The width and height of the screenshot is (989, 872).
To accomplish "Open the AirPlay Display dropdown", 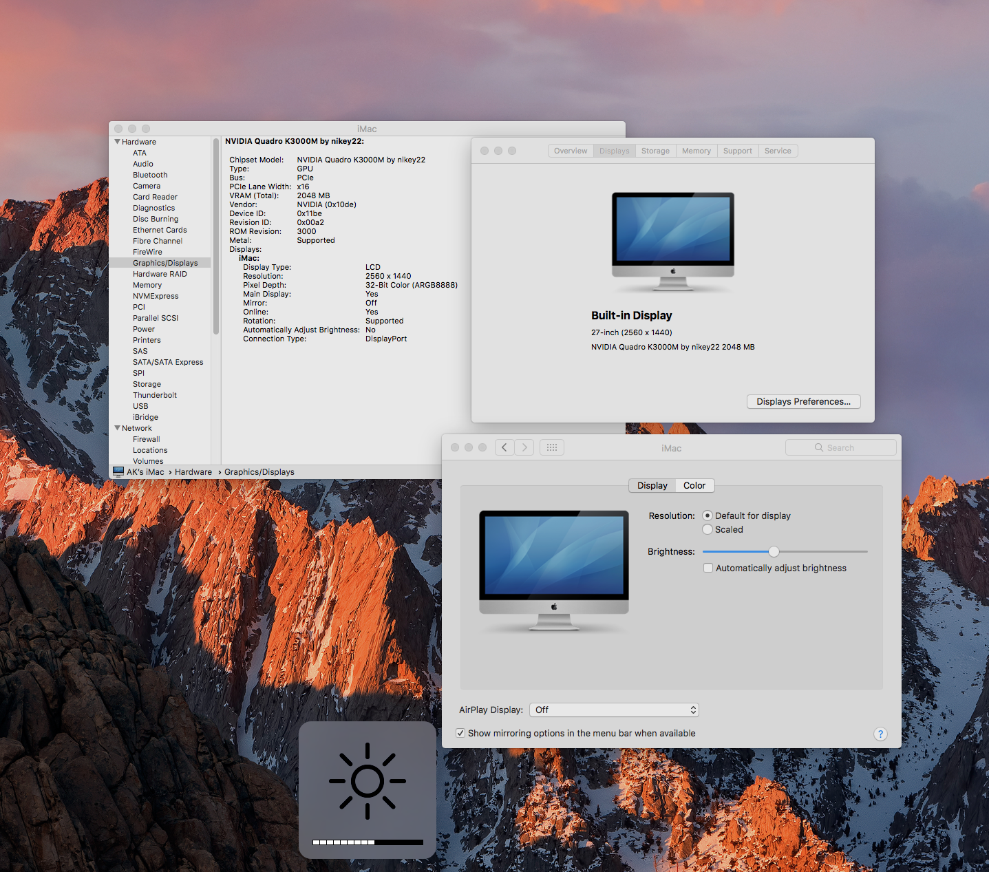I will click(x=615, y=710).
